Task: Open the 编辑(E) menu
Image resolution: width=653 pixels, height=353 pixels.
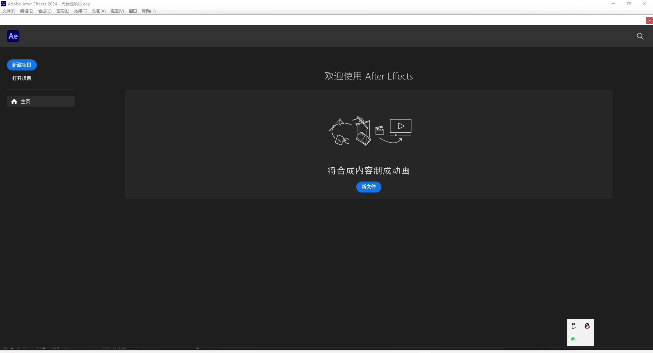Action: 26,11
